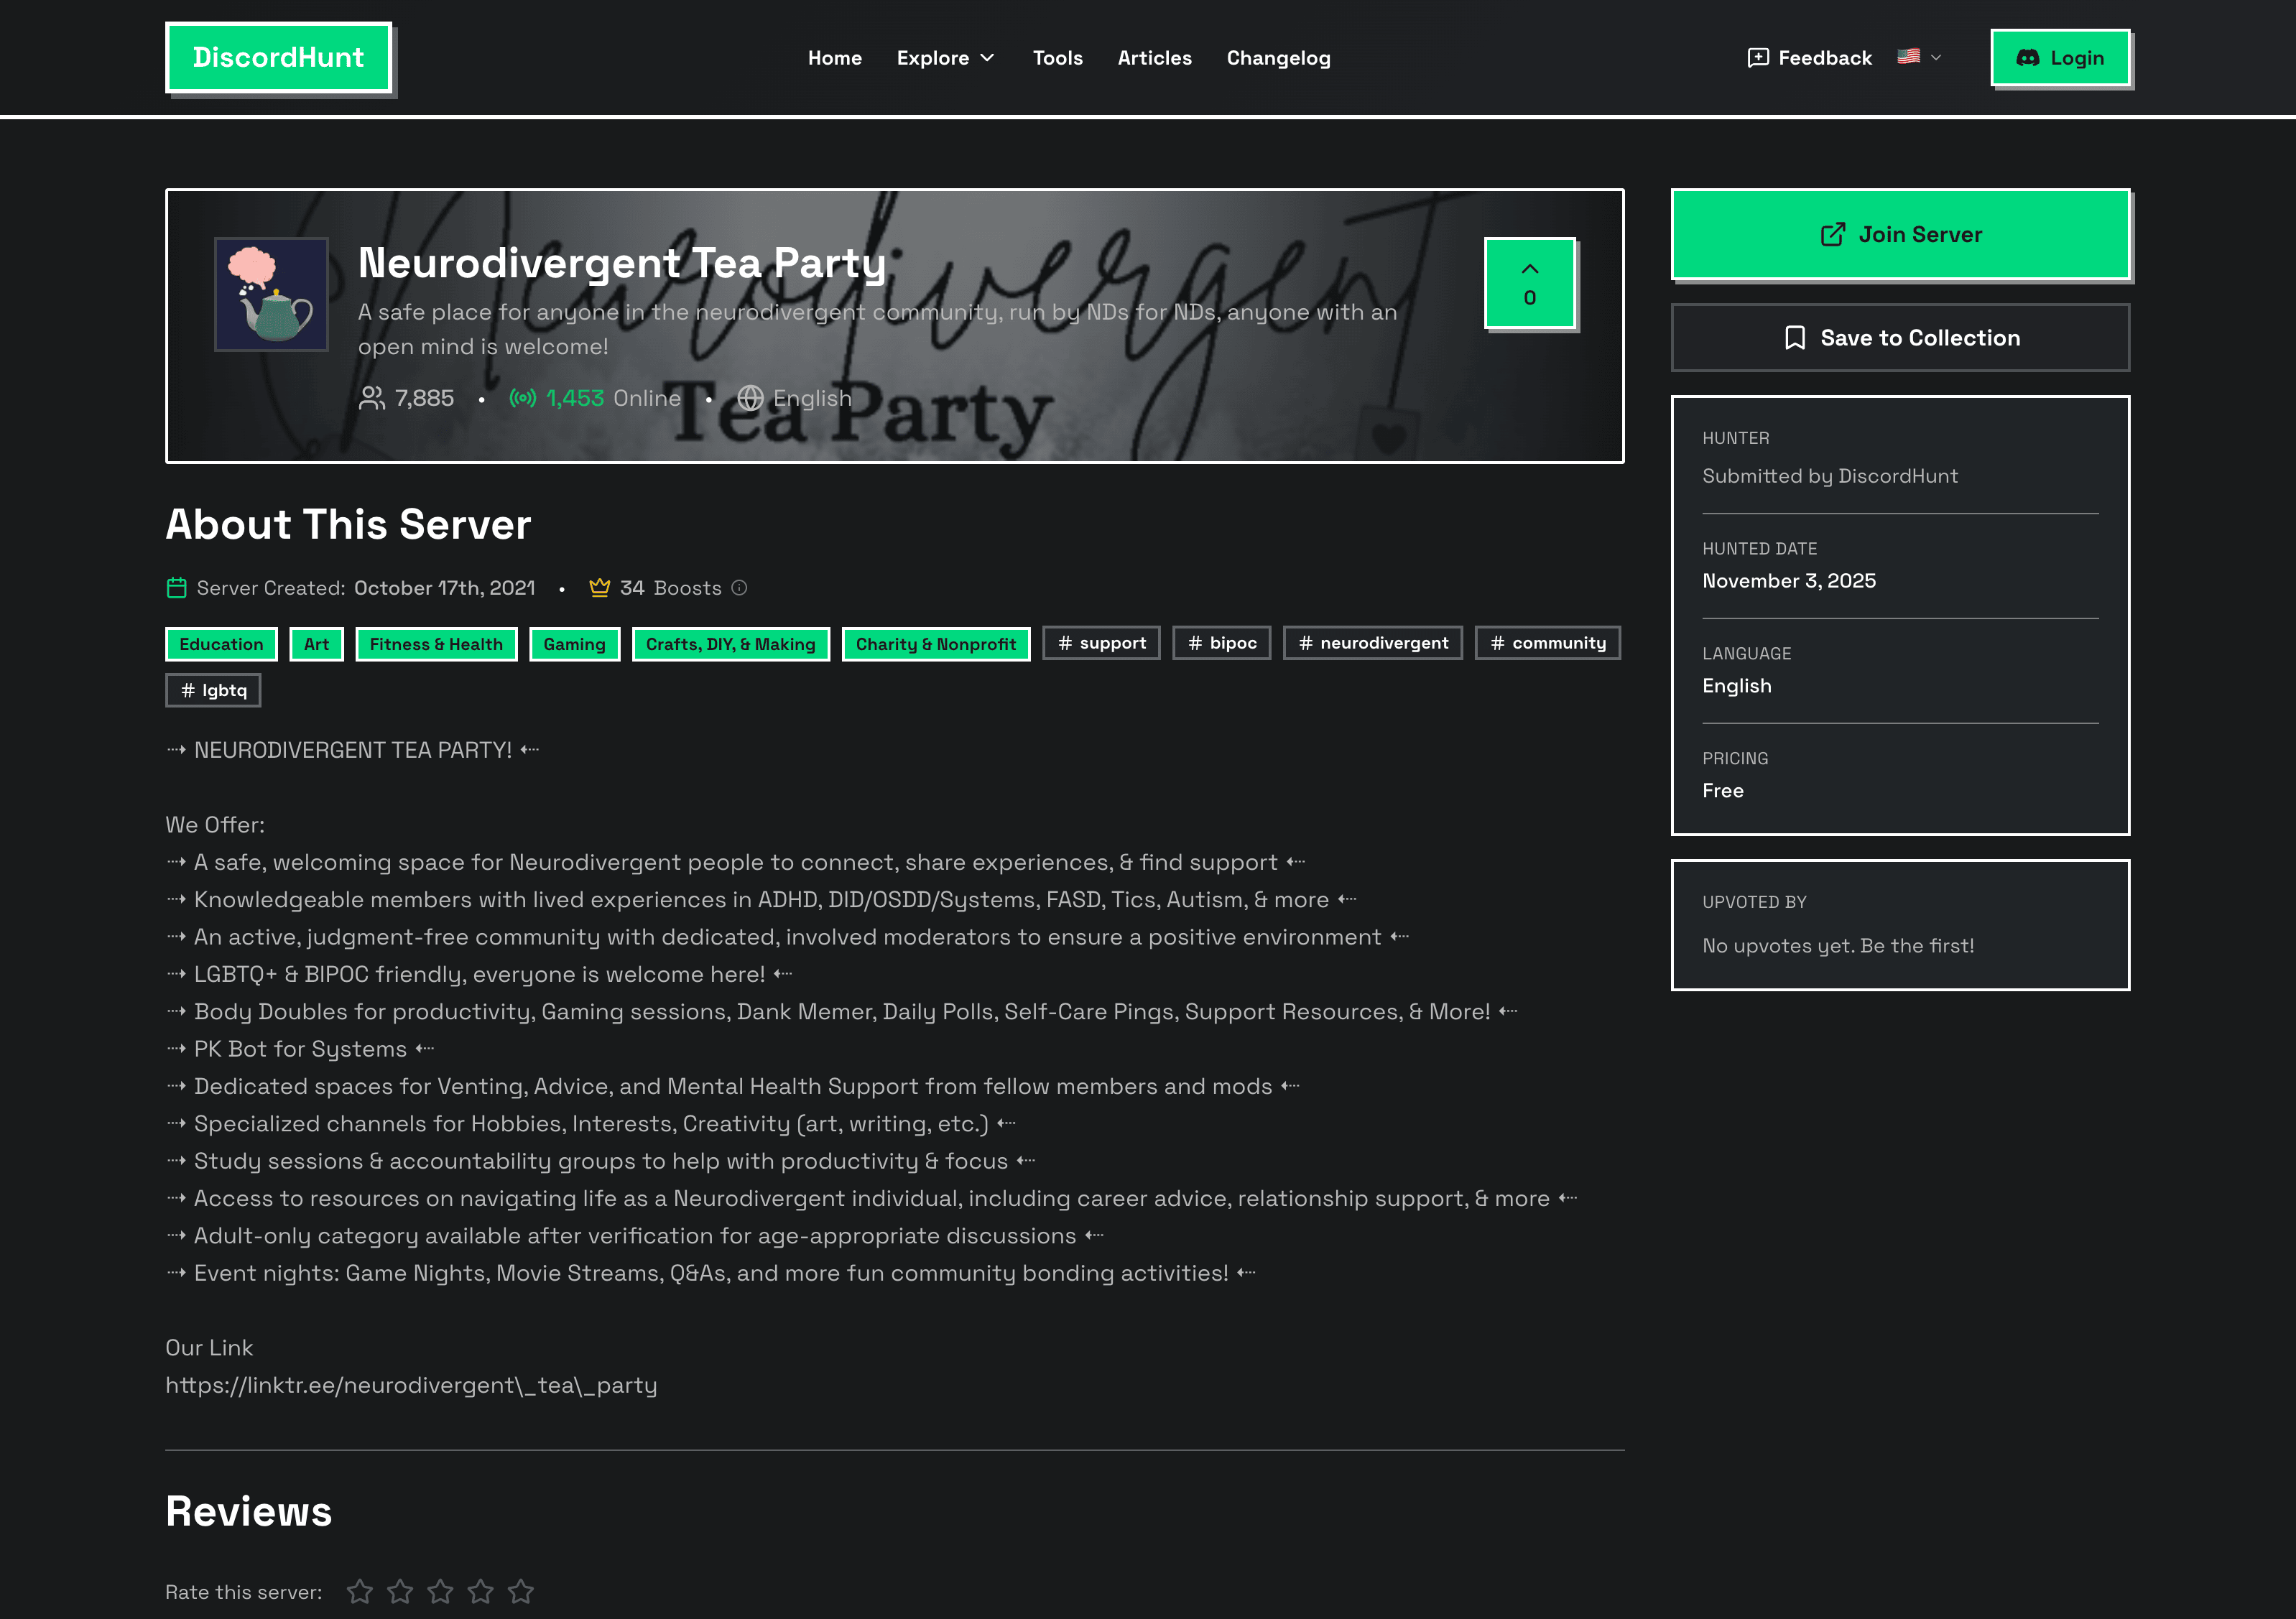Click the bookmark icon in Save to Collection
Screen dimensions: 2296x1619
(x=1795, y=337)
